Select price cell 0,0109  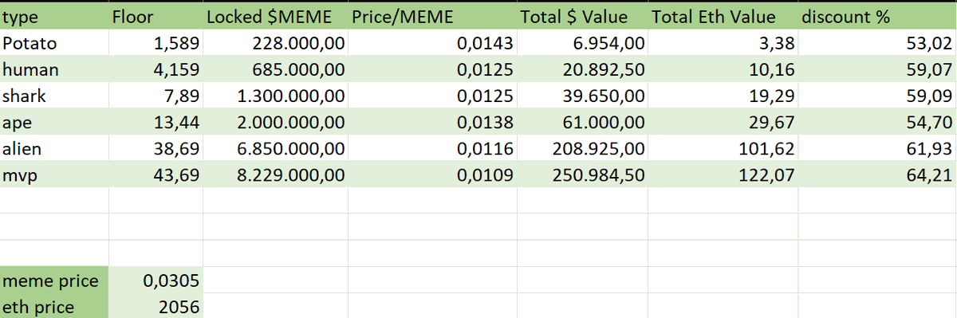[x=433, y=175]
